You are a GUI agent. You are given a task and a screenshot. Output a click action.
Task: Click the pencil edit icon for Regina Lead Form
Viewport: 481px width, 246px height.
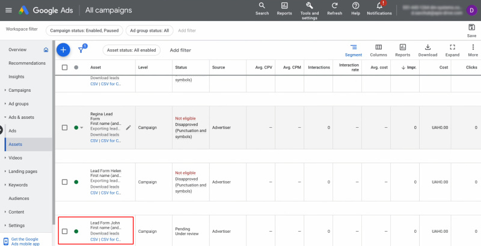point(128,128)
